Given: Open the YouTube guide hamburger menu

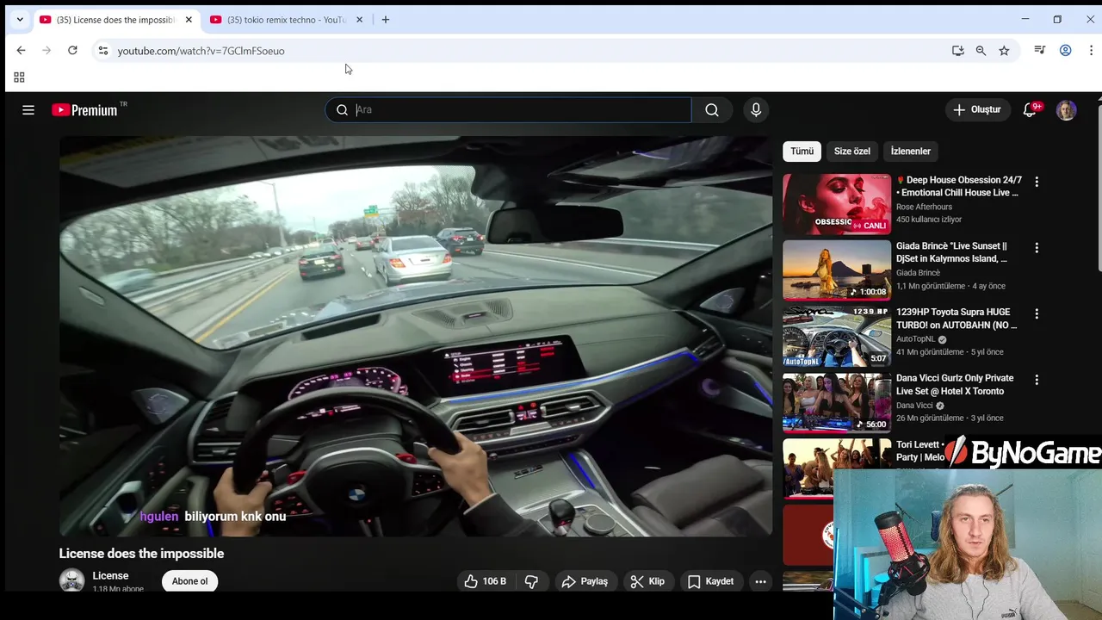Looking at the screenshot, I should [x=28, y=109].
